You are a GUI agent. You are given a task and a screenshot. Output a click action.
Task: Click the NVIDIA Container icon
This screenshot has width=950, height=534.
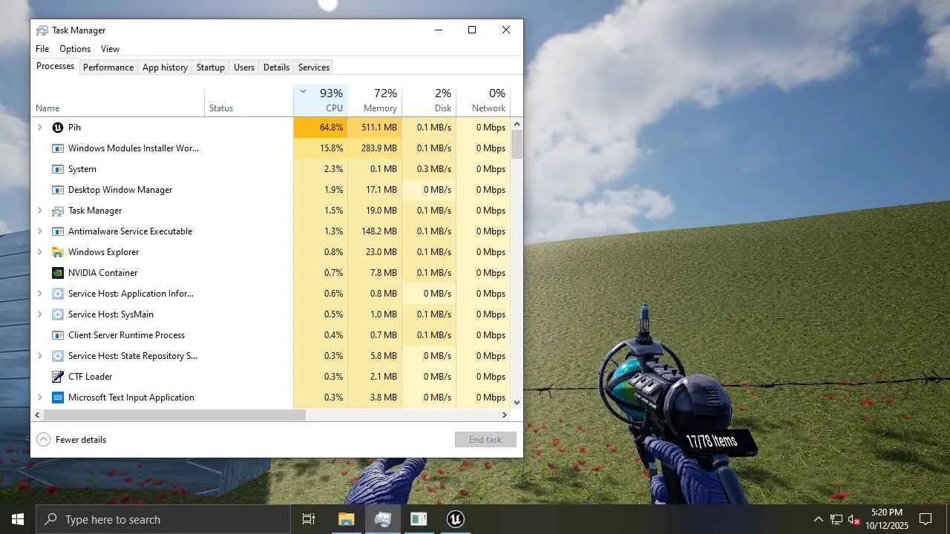[x=58, y=273]
